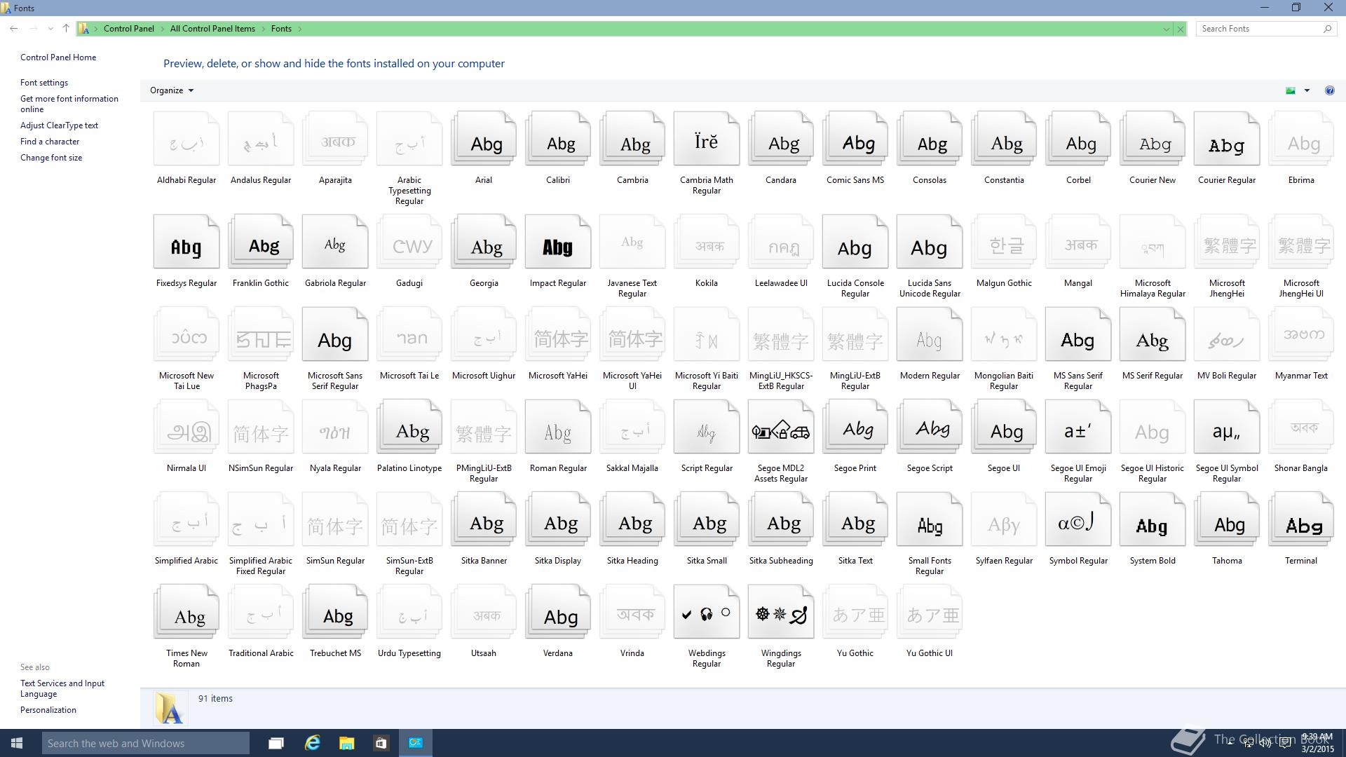Select the Microsoft Sans Serif Regular icon
Screen dimensions: 1346x757
point(335,334)
